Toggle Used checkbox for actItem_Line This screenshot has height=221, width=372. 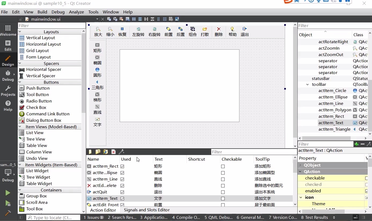pos(122,179)
